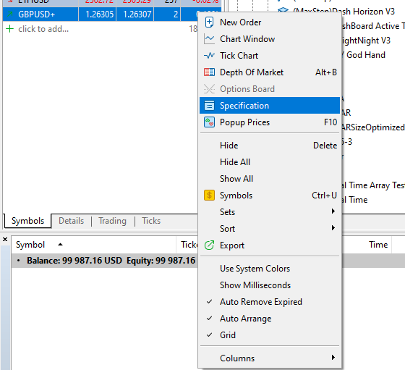Screen dimensions: 405x370
Task: Select ARSizeOptimized navigator item
Action: [x=372, y=127]
